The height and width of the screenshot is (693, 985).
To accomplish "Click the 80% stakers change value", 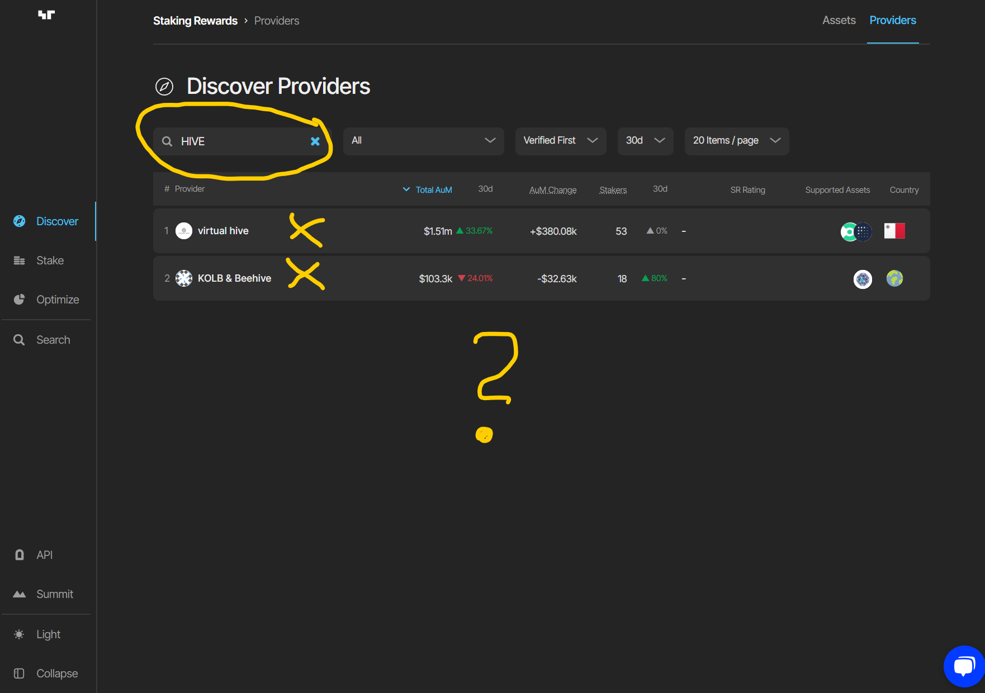I will point(659,278).
